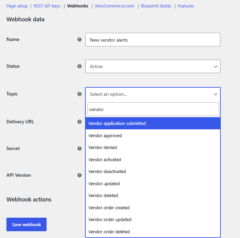This screenshot has height=238, width=240.
Task: Select Vendor approved topic option
Action: pyautogui.click(x=153, y=135)
